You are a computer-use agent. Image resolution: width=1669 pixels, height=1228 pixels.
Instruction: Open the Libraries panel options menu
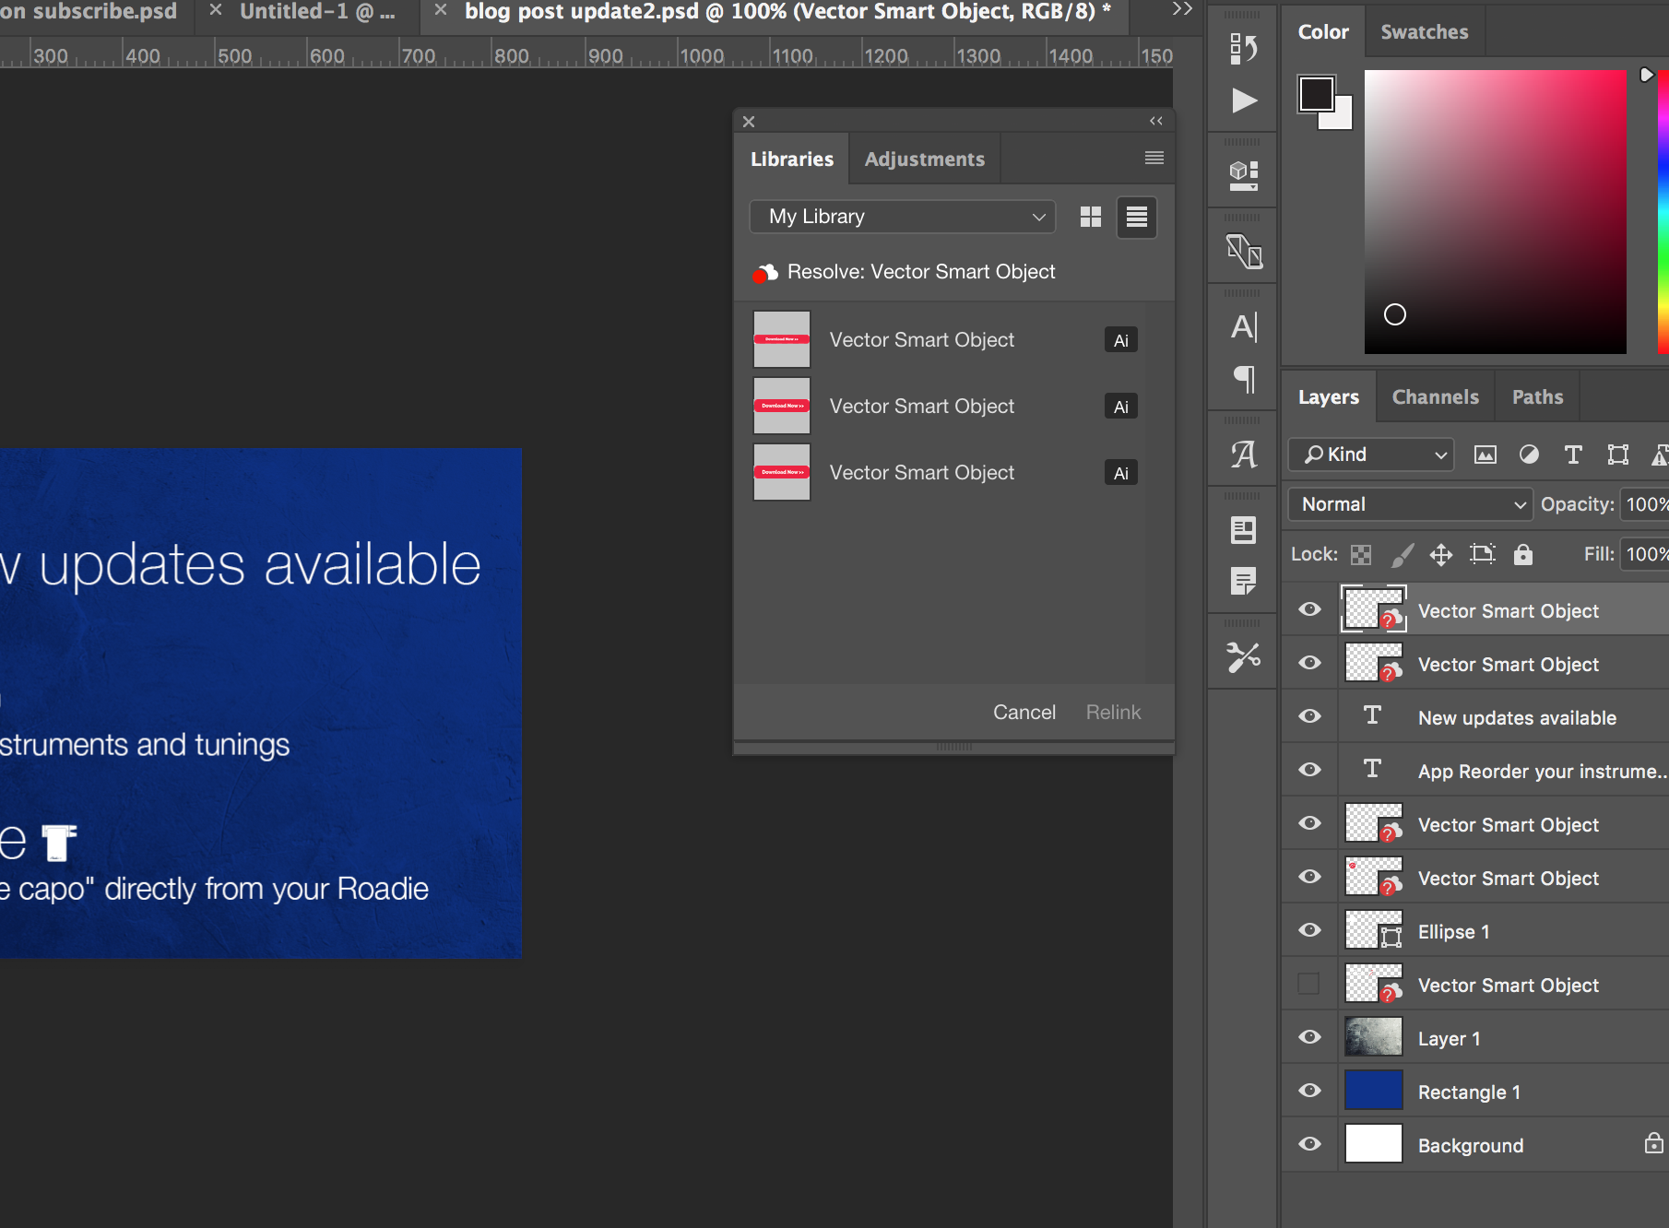pos(1154,159)
